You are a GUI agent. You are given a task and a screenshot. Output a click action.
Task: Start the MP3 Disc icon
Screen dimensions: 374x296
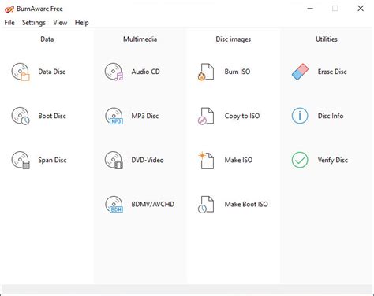click(x=114, y=116)
